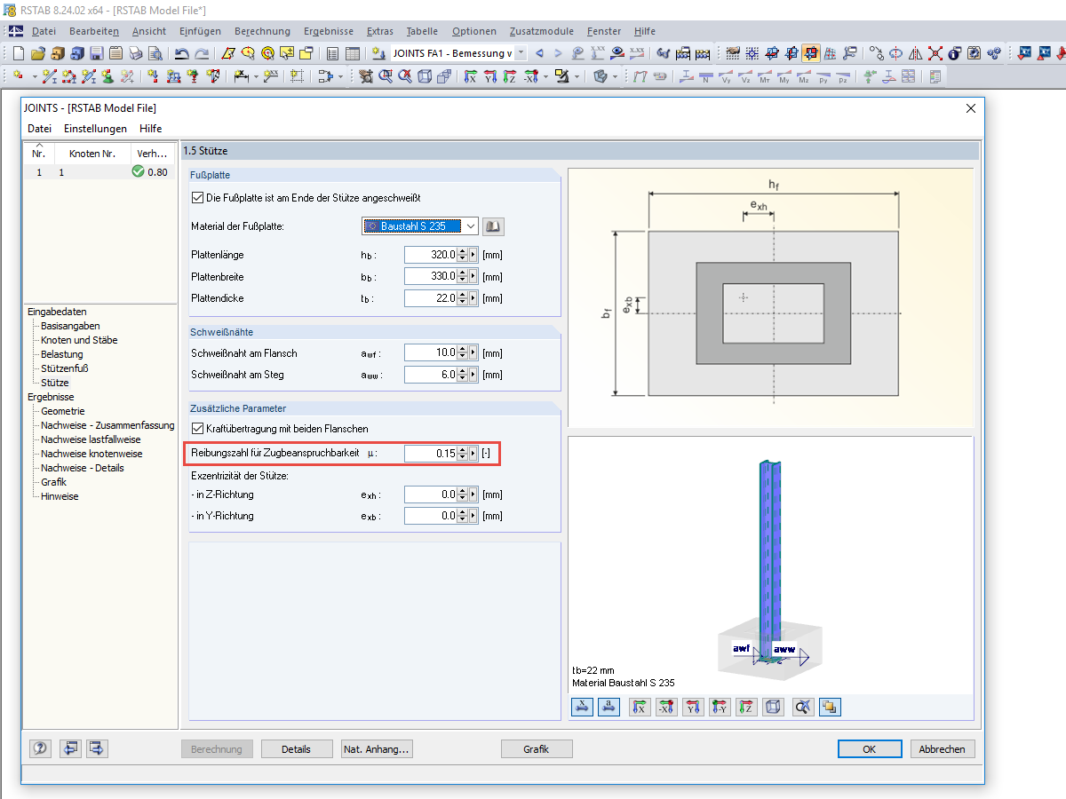Open the Zusatzmodule menu in main bar
1066x799 pixels.
point(541,31)
